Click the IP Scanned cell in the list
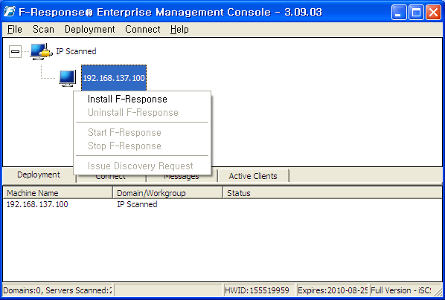The width and height of the screenshot is (445, 300). tap(137, 204)
